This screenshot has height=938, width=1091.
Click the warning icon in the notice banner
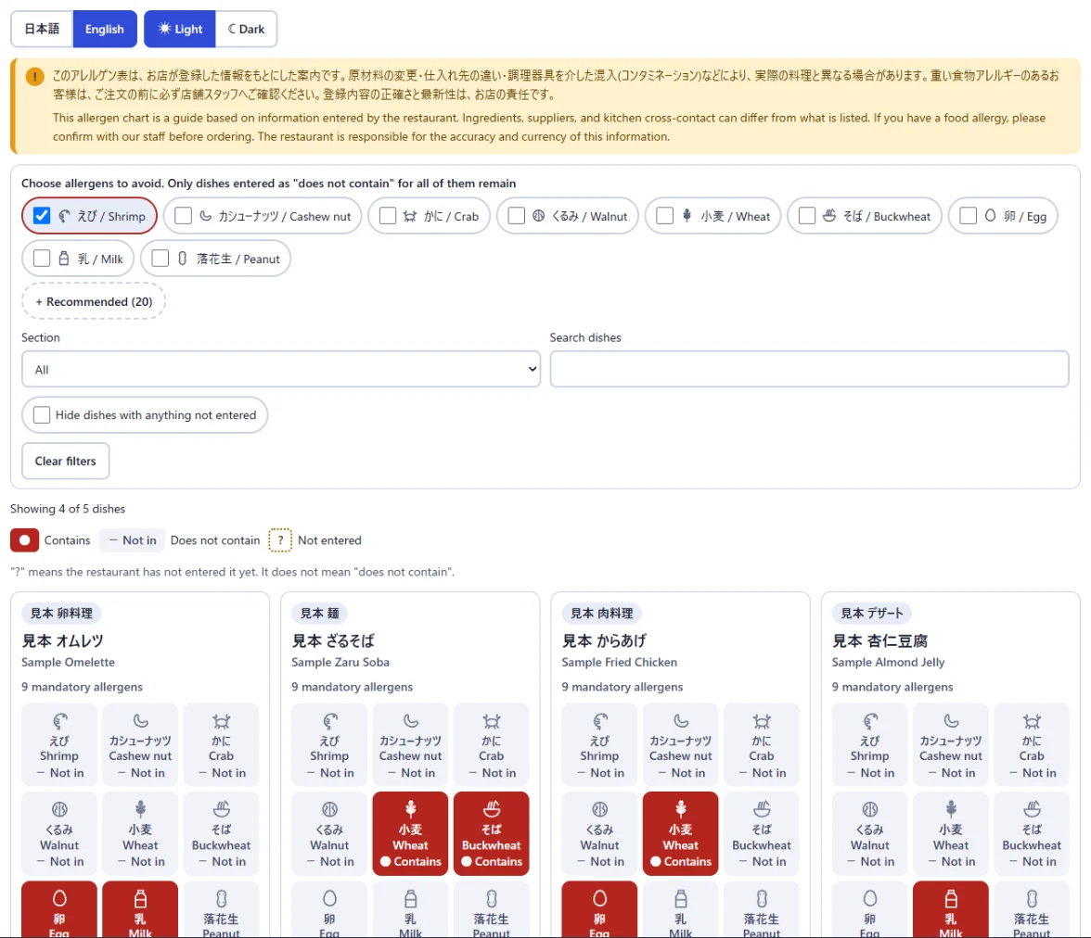pos(35,77)
